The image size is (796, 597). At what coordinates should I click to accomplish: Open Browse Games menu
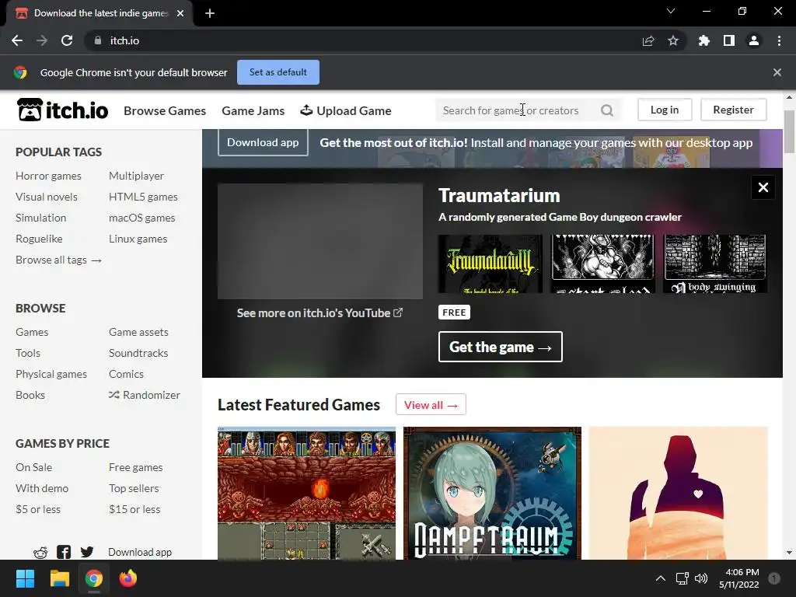coord(165,110)
